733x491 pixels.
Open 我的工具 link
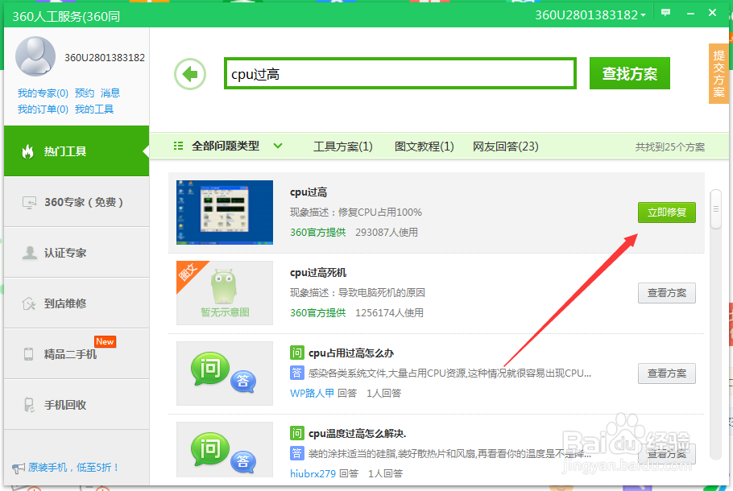[x=94, y=109]
